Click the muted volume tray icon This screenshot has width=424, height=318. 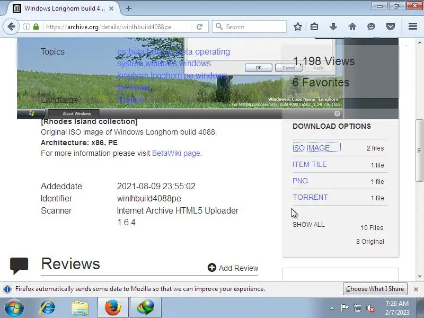pos(370,308)
